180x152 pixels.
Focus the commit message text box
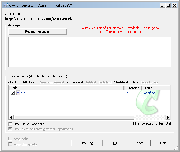(x=90, y=52)
